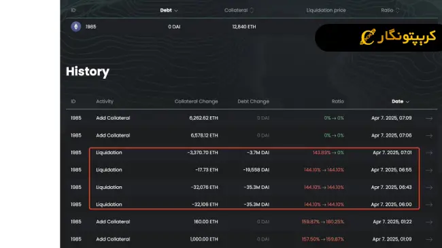The width and height of the screenshot is (442, 248).
Task: Open arrow for the -32,076 ETH Liquidation
Action: (429, 188)
